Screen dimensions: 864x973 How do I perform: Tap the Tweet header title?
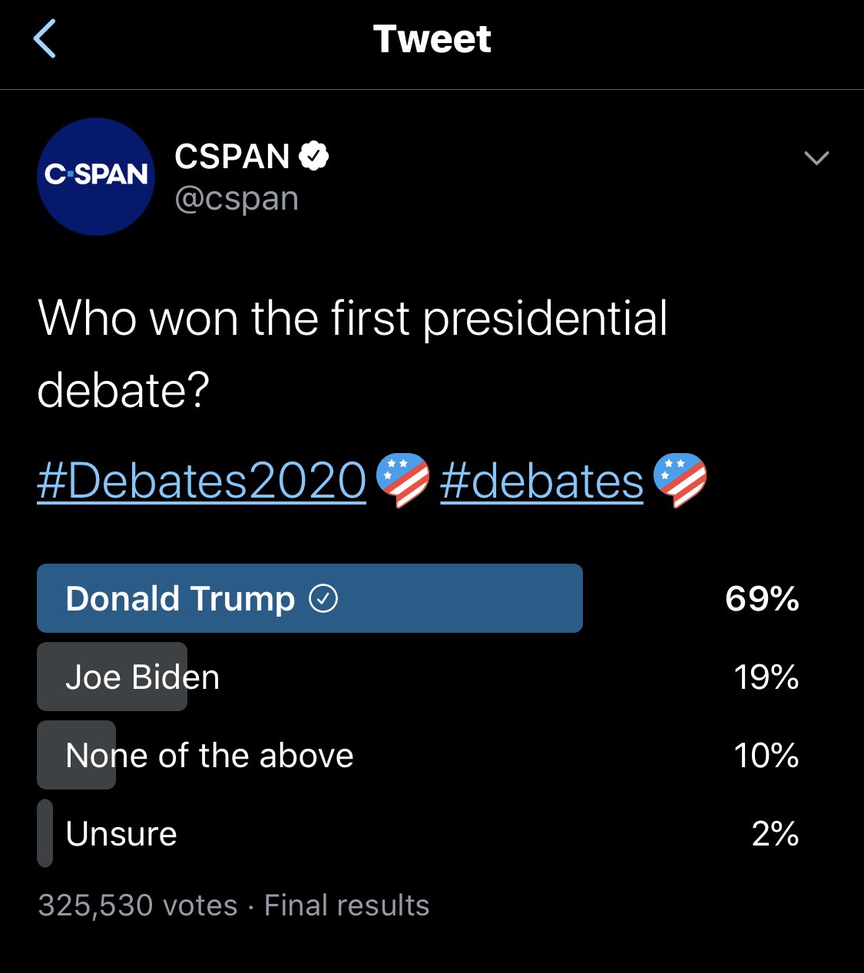coord(432,39)
